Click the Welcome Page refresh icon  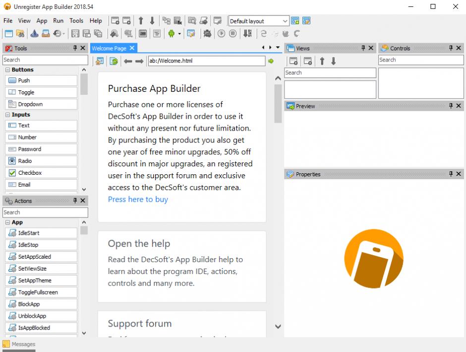pos(114,61)
